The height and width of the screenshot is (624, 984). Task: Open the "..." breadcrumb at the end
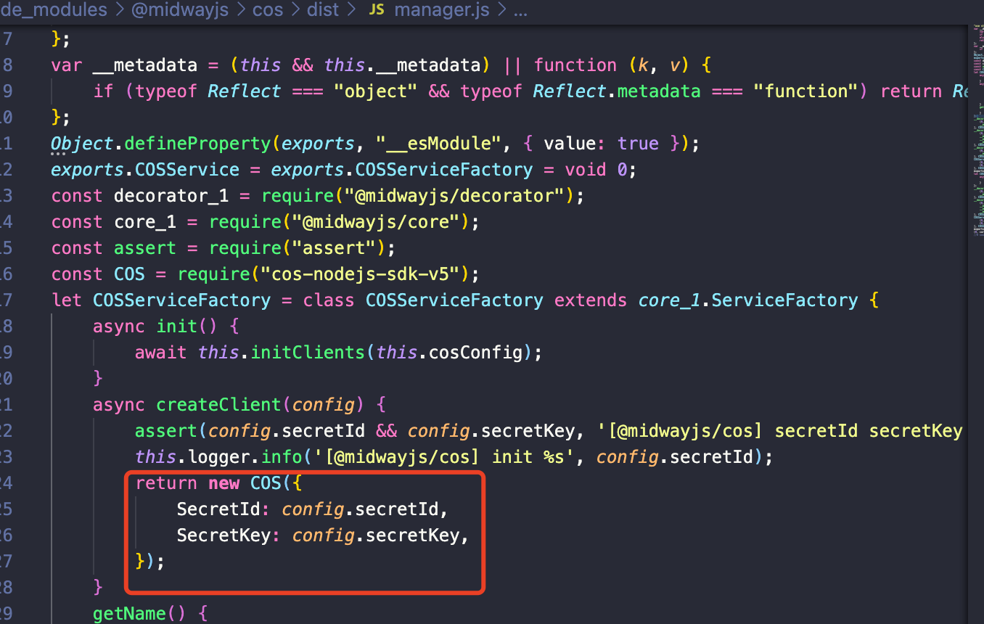point(520,10)
